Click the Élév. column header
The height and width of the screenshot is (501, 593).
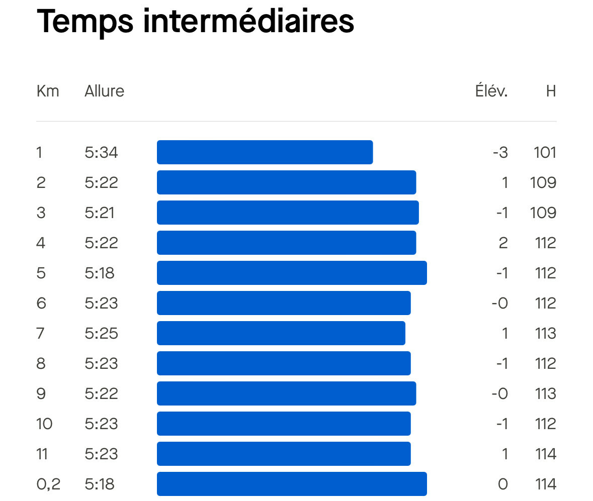pos(491,91)
